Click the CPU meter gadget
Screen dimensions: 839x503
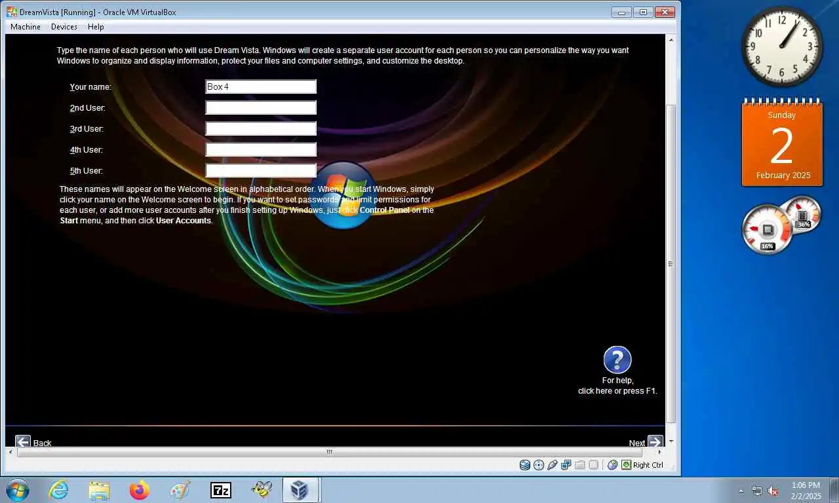click(768, 229)
